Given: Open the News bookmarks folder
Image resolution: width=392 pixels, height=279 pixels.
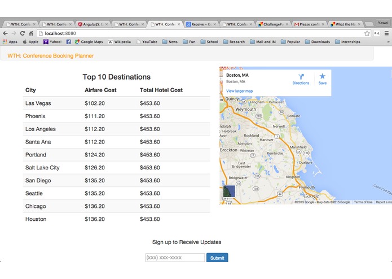Looking at the screenshot, I should 170,42.
